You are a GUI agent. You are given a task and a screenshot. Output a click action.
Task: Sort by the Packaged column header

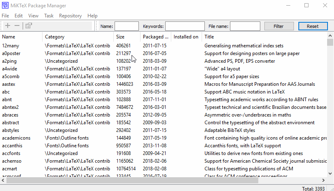[x=155, y=37]
